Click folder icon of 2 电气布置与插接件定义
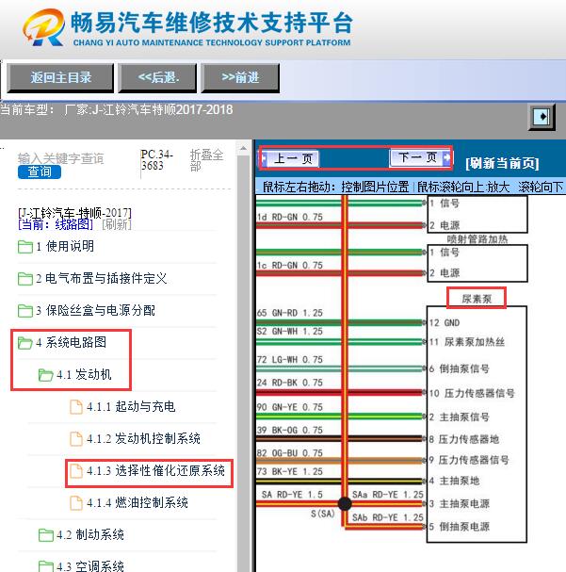 coord(25,279)
